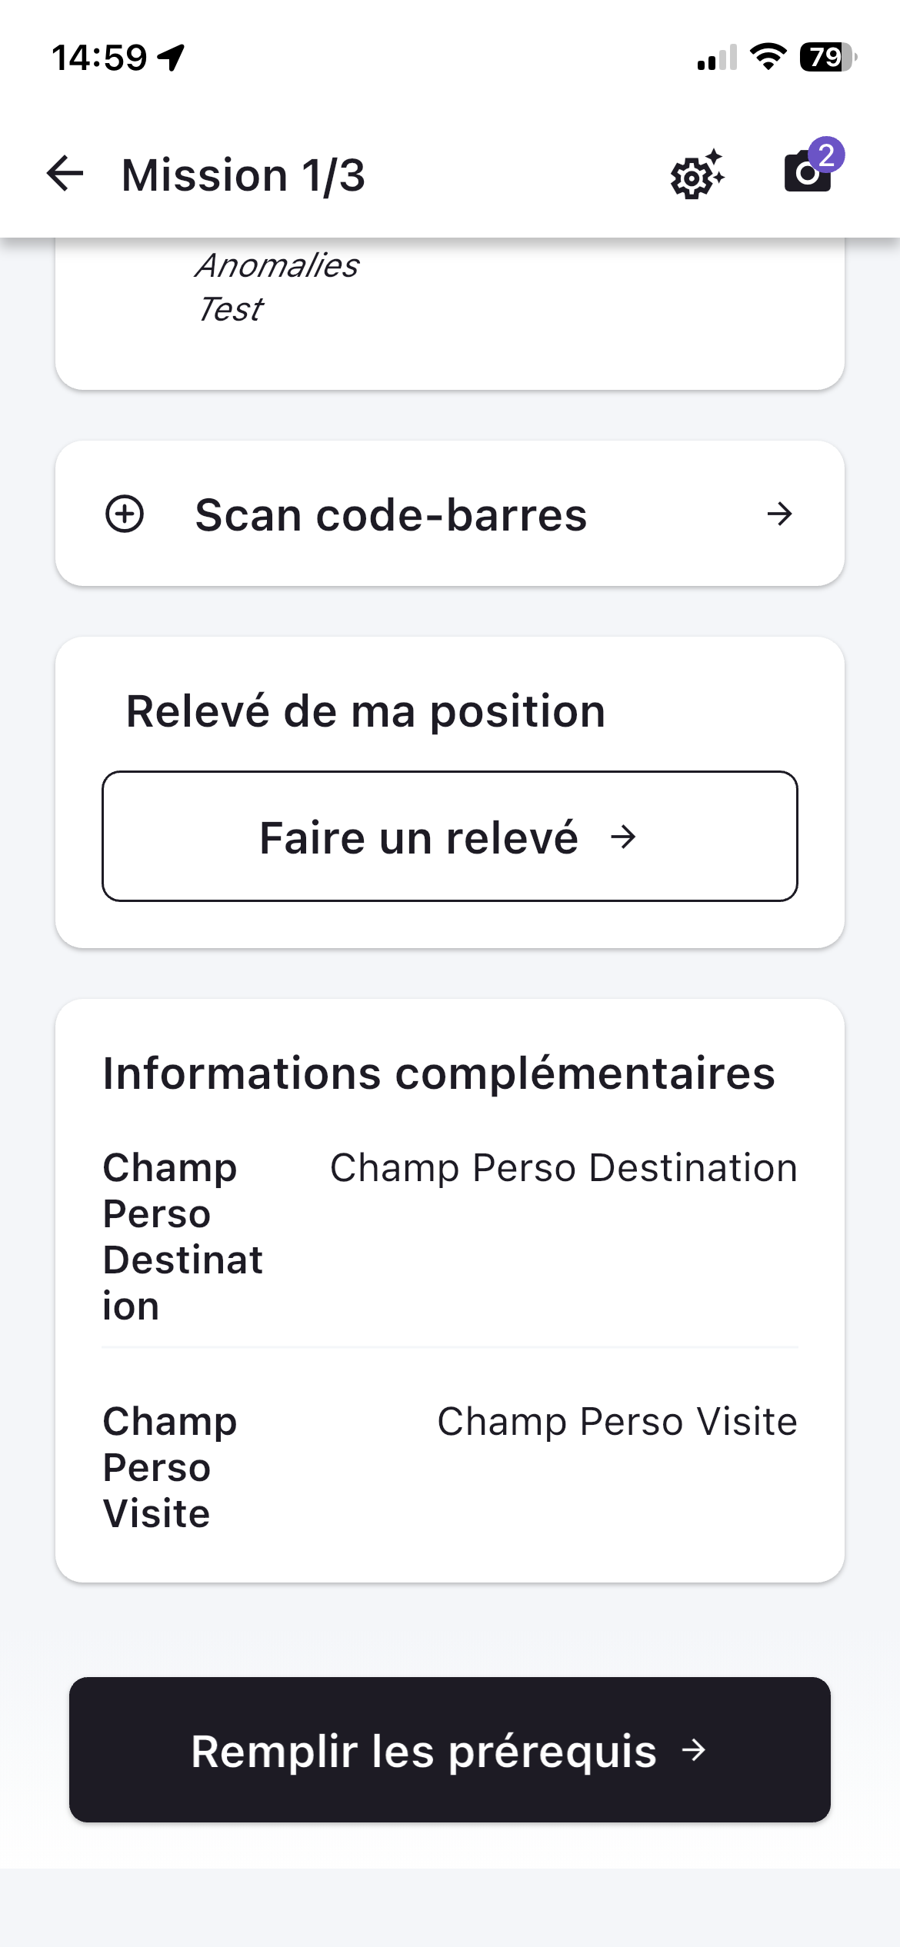
Task: Tap the Relevé de ma position heading
Action: (x=365, y=711)
